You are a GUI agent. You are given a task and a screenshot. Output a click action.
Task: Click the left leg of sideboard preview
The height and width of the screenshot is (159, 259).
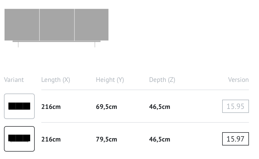click(x=18, y=45)
